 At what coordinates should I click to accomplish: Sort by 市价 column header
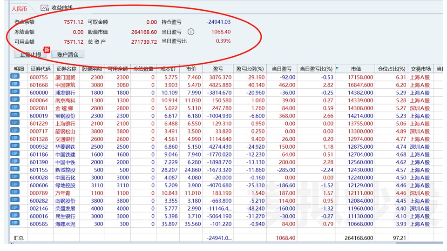[191, 69]
